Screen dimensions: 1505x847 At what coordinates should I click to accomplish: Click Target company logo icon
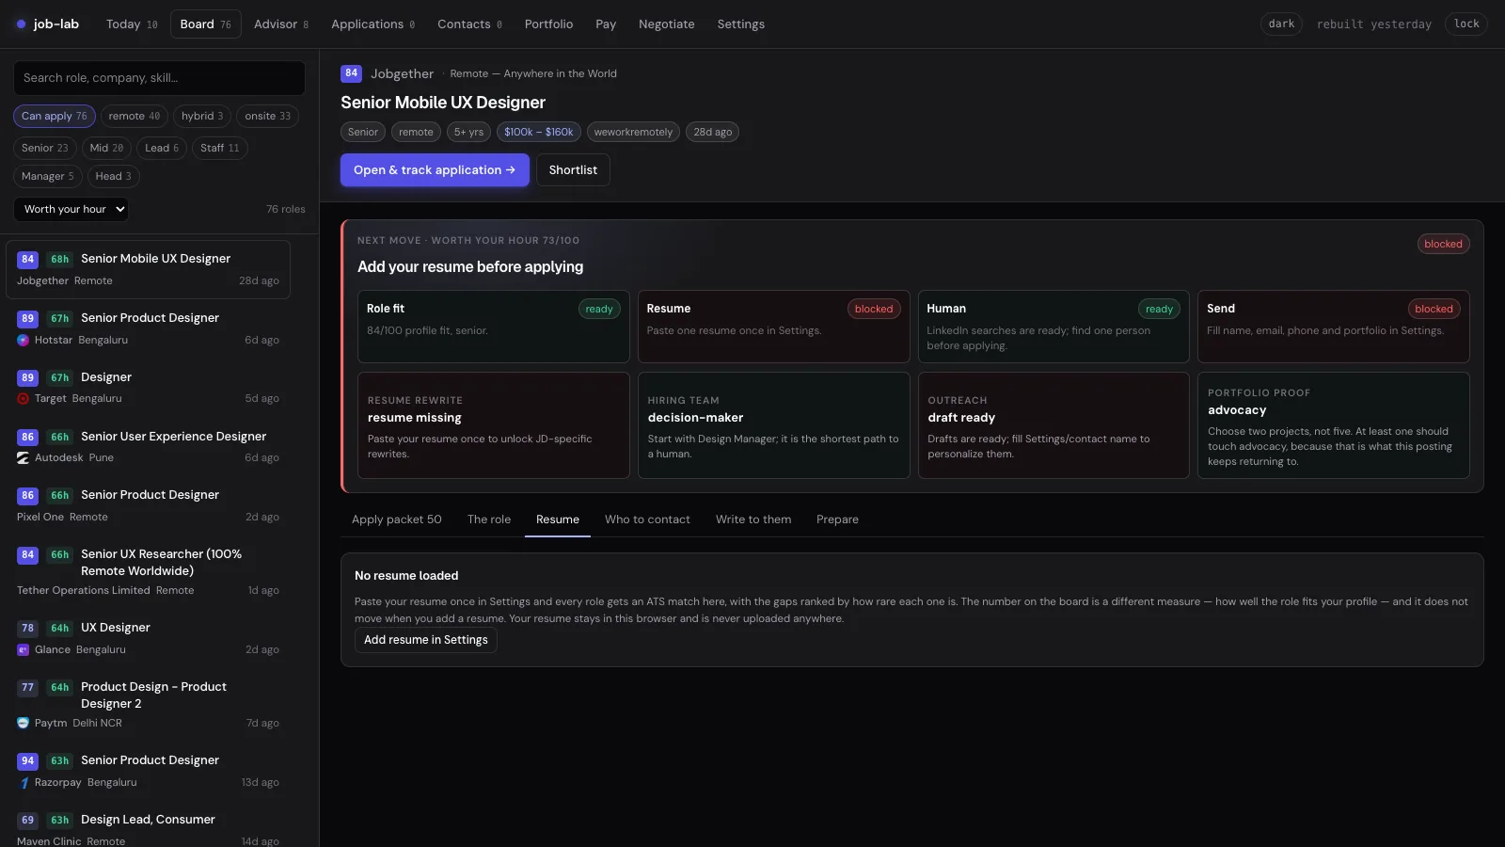[x=23, y=398]
